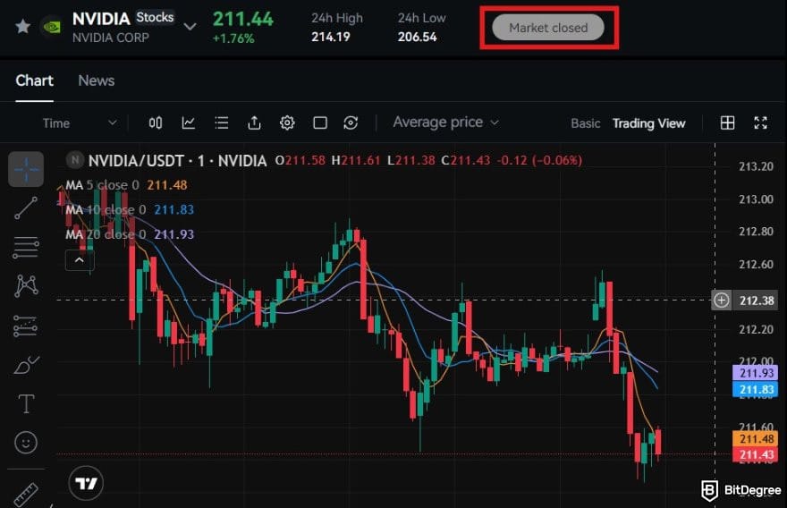The image size is (787, 508).
Task: Click the Stocks tag label
Action: click(155, 18)
